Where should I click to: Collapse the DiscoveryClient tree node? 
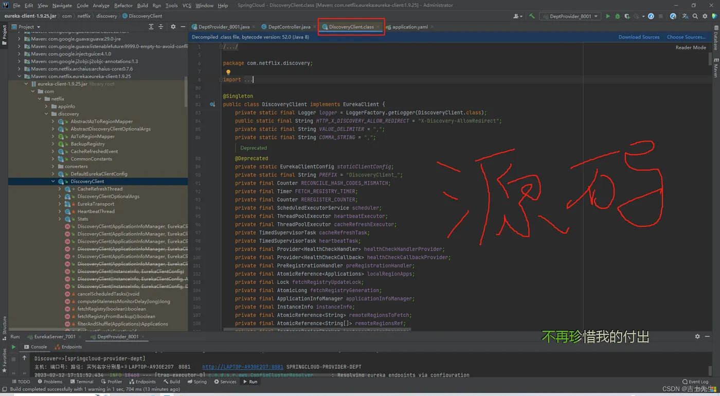[x=53, y=182]
